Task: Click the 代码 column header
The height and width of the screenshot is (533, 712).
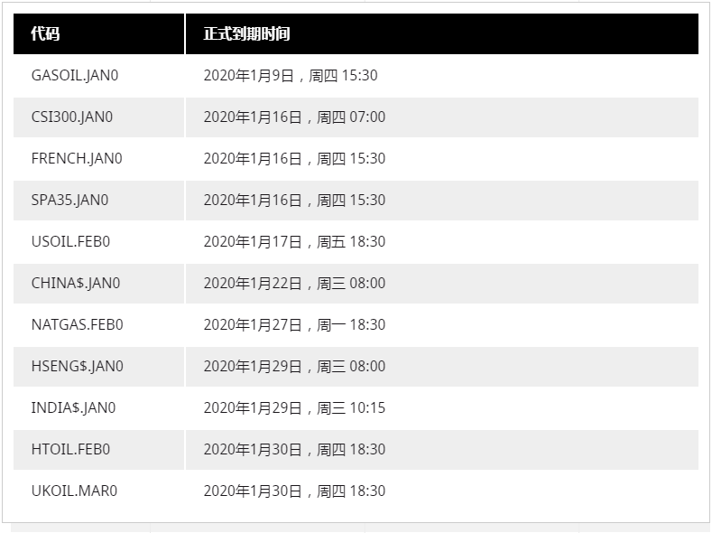Action: (45, 34)
